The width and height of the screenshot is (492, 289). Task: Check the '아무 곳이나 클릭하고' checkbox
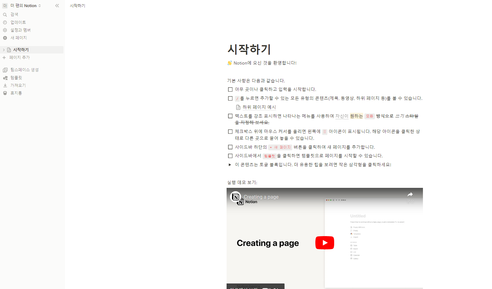point(230,89)
